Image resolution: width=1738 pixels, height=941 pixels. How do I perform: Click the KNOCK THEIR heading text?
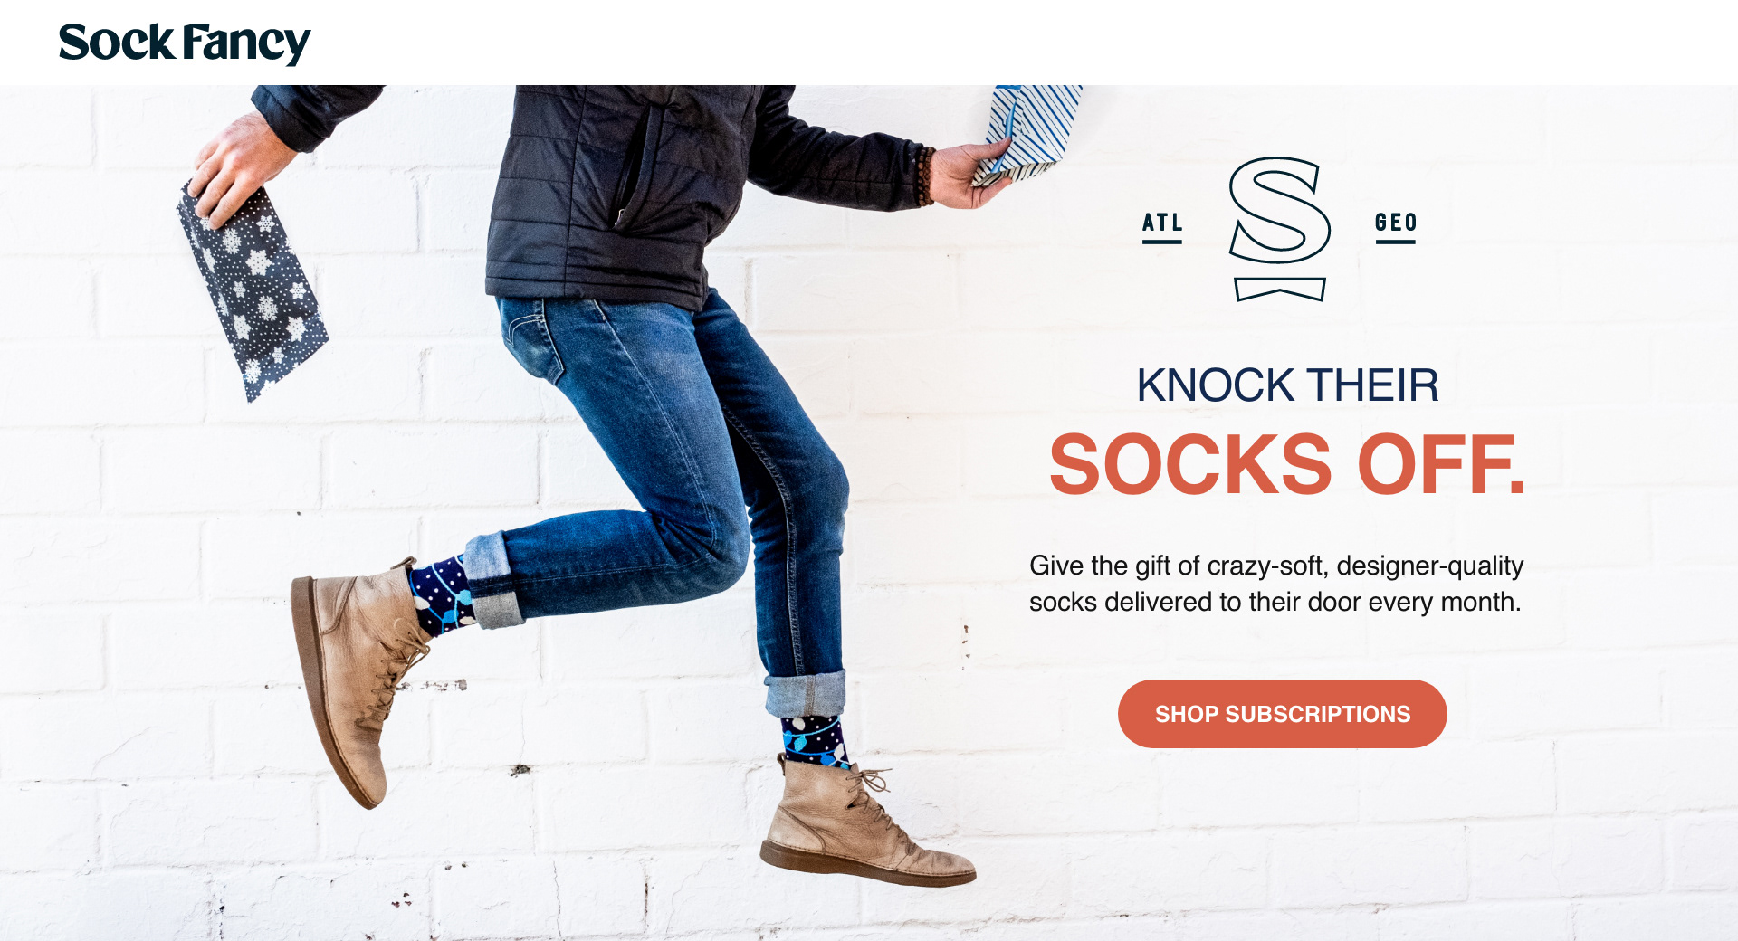[x=1287, y=385]
